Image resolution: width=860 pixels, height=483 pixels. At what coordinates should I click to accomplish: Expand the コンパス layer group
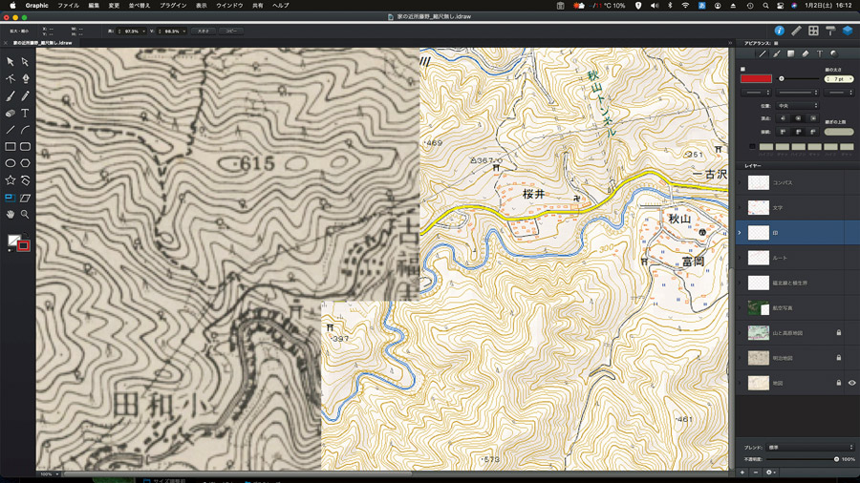click(740, 182)
